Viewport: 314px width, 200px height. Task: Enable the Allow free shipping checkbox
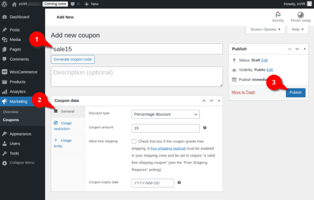(x=134, y=141)
